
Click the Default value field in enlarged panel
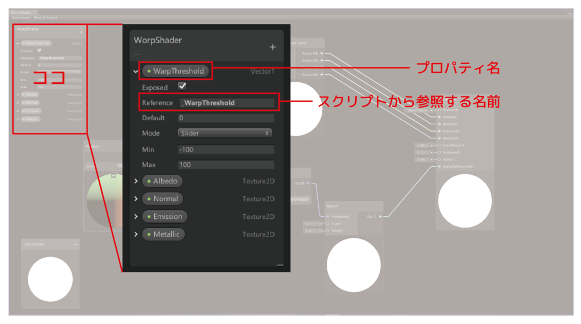click(x=226, y=118)
